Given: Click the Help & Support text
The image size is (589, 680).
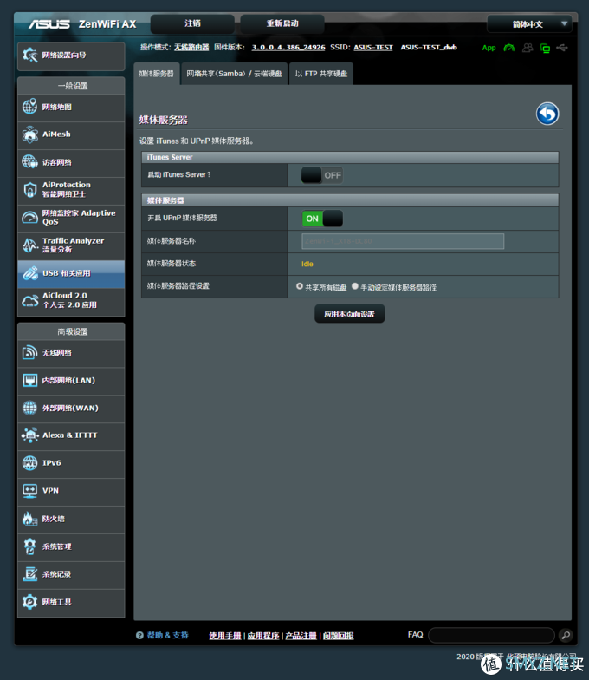Looking at the screenshot, I should click(x=168, y=635).
